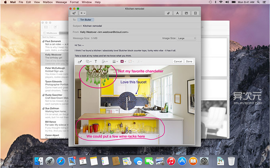The image size is (270, 168).
Task: Open Messages from the Dock
Action: (138, 161)
